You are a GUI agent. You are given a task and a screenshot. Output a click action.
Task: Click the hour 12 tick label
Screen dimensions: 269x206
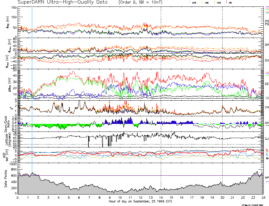(141, 197)
